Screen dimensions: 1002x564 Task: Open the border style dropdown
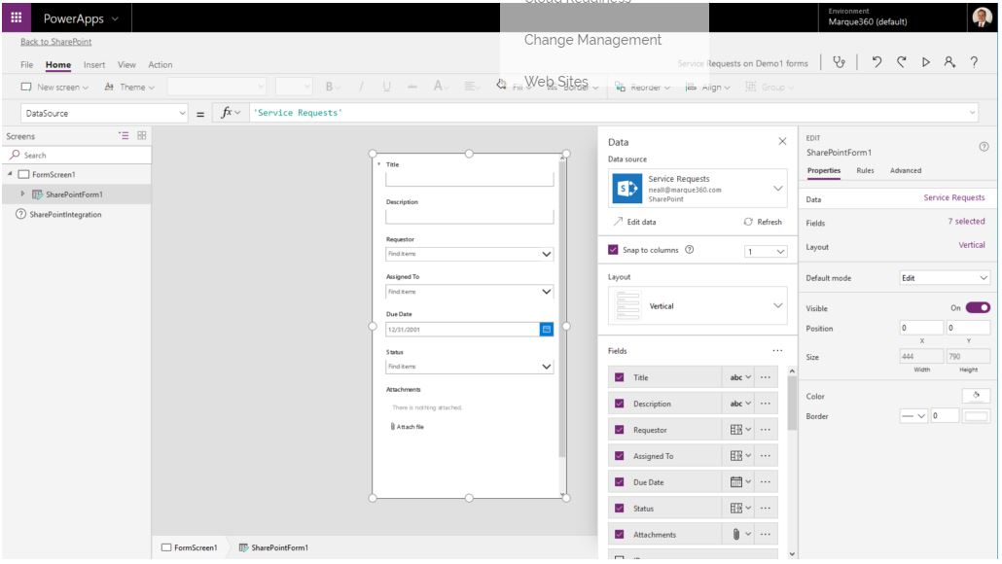click(913, 416)
